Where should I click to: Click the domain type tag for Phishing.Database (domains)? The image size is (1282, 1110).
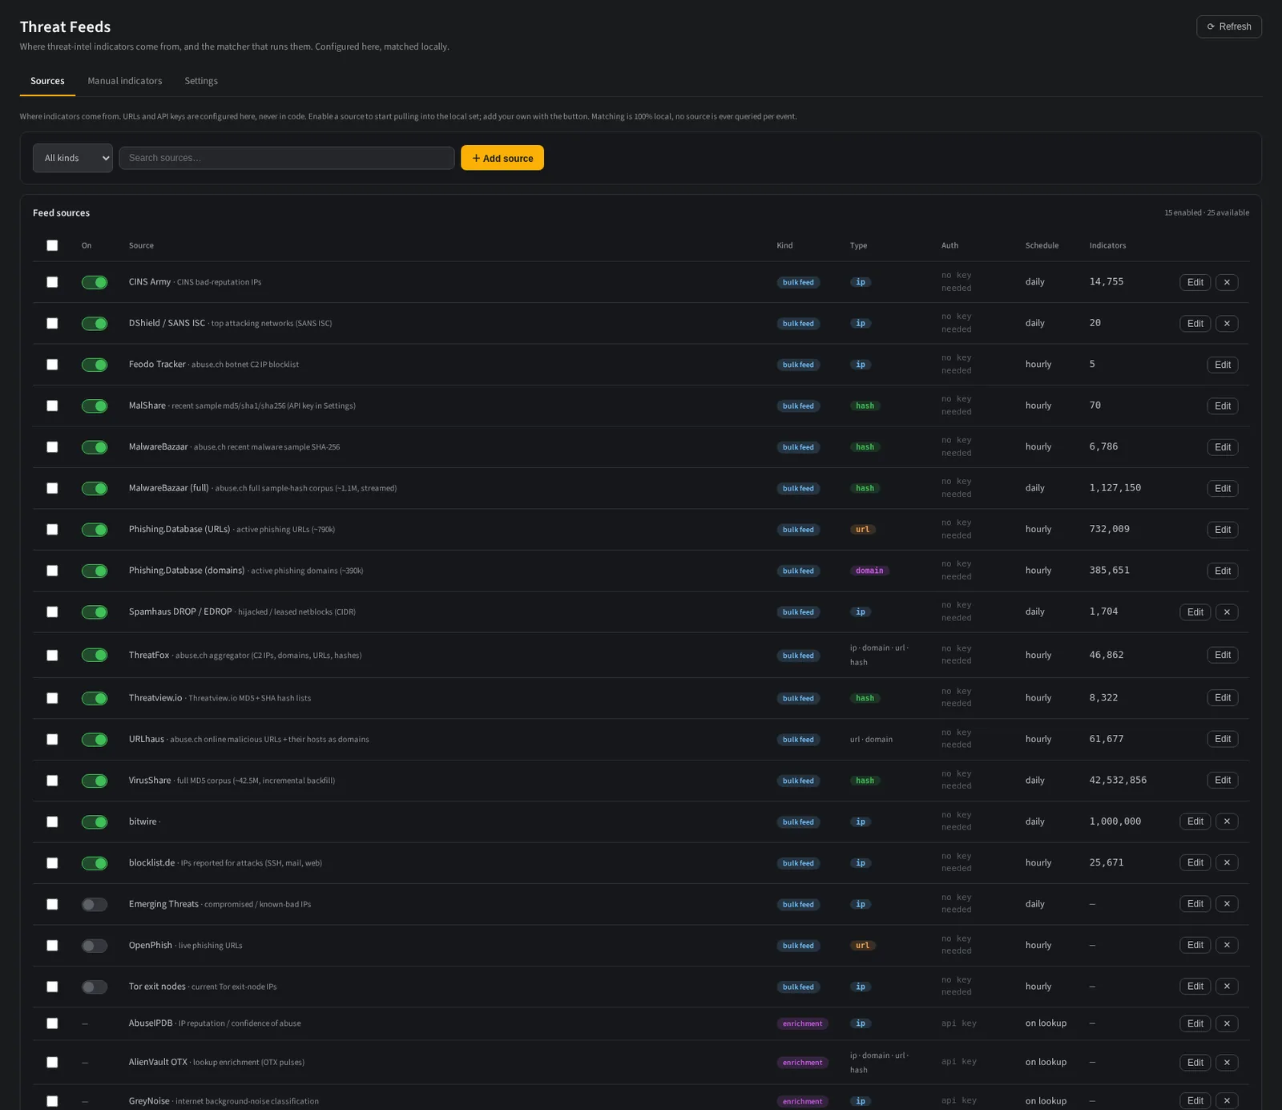(x=869, y=571)
